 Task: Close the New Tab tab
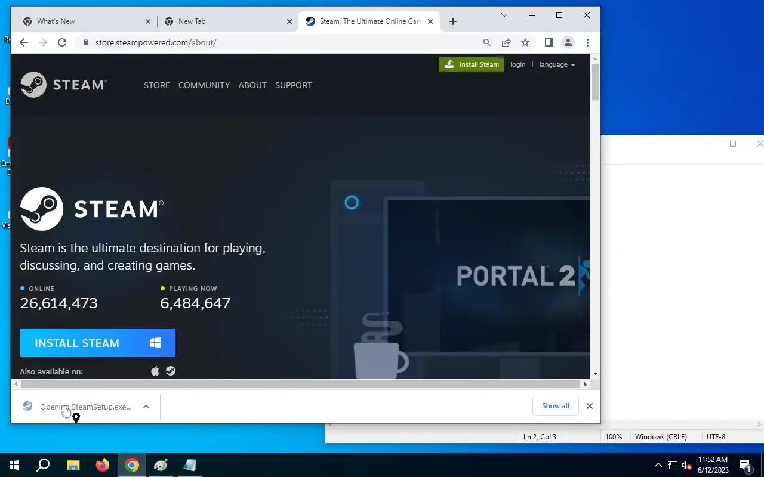289,21
